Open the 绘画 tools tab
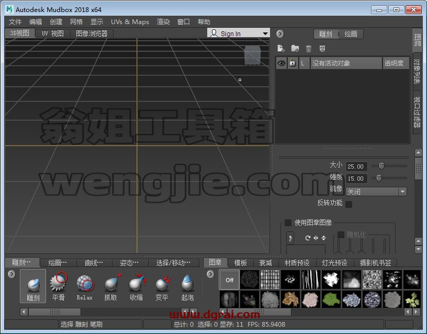Image resolution: width=427 pixels, height=334 pixels. (58, 263)
